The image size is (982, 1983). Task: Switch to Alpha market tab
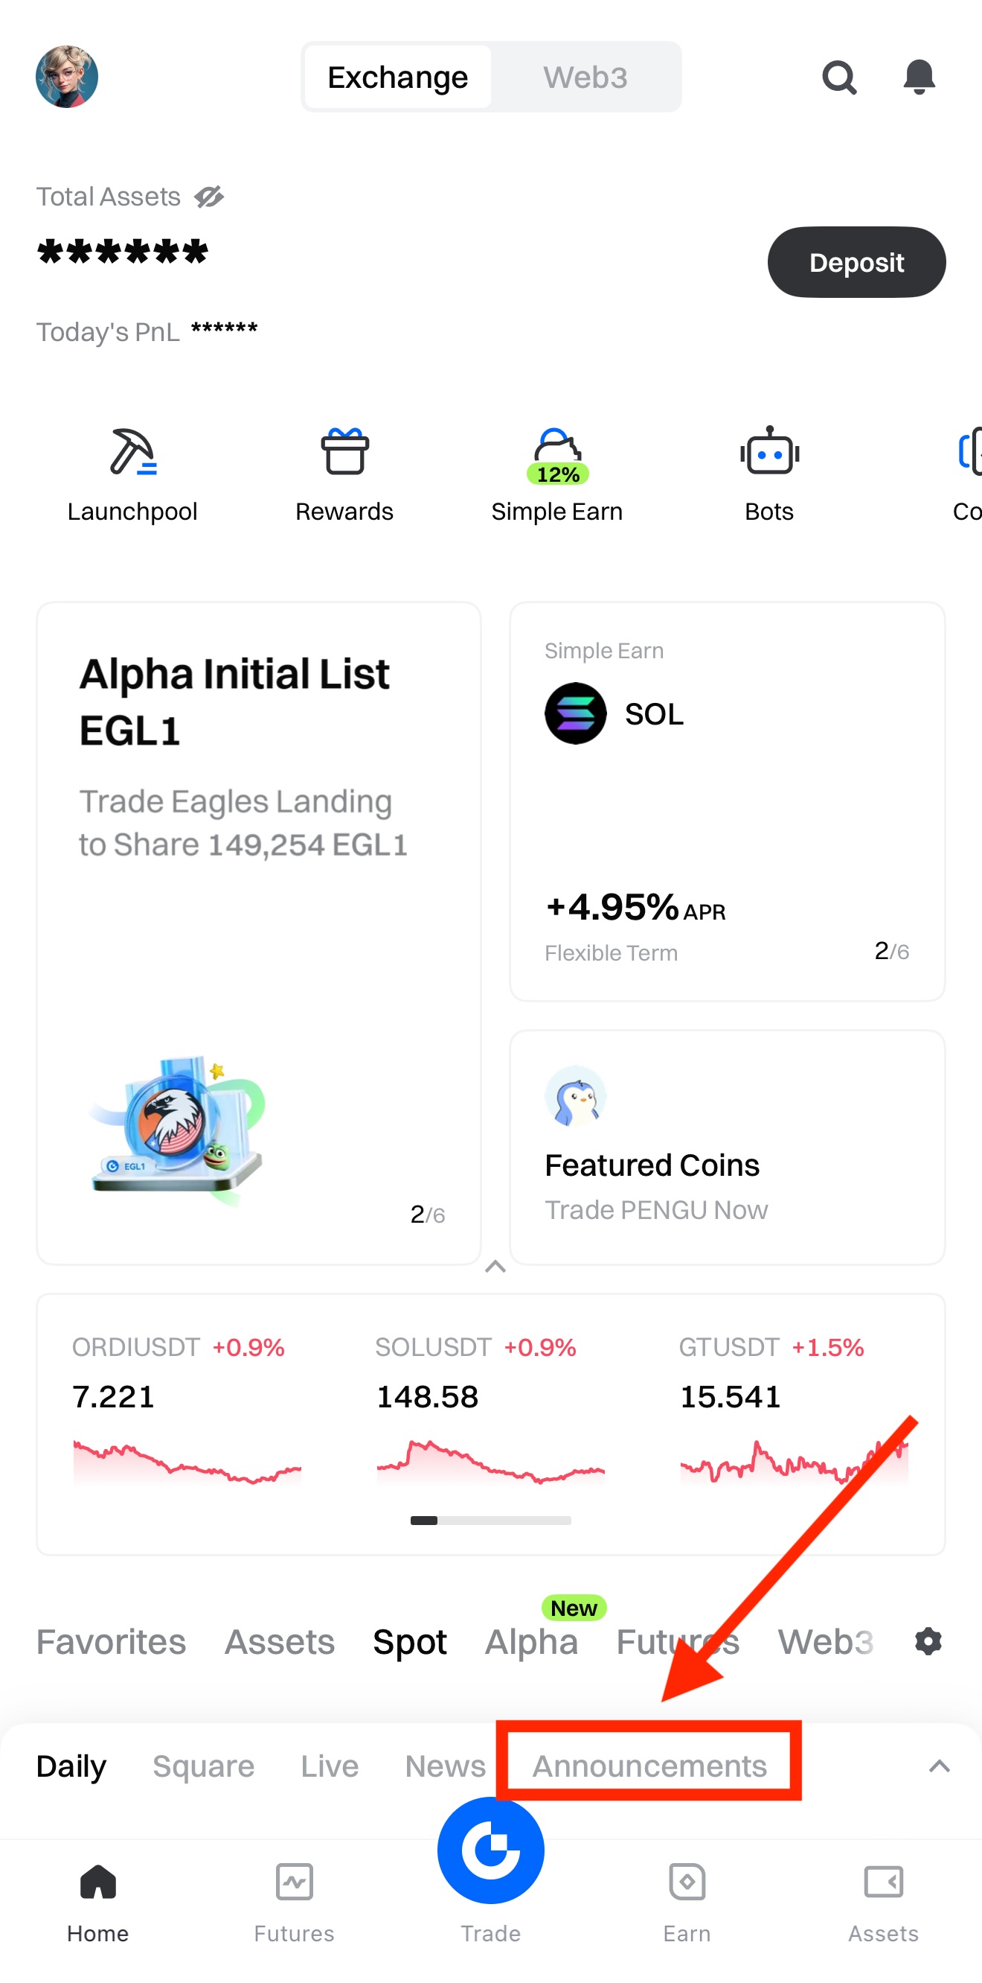[x=531, y=1642]
